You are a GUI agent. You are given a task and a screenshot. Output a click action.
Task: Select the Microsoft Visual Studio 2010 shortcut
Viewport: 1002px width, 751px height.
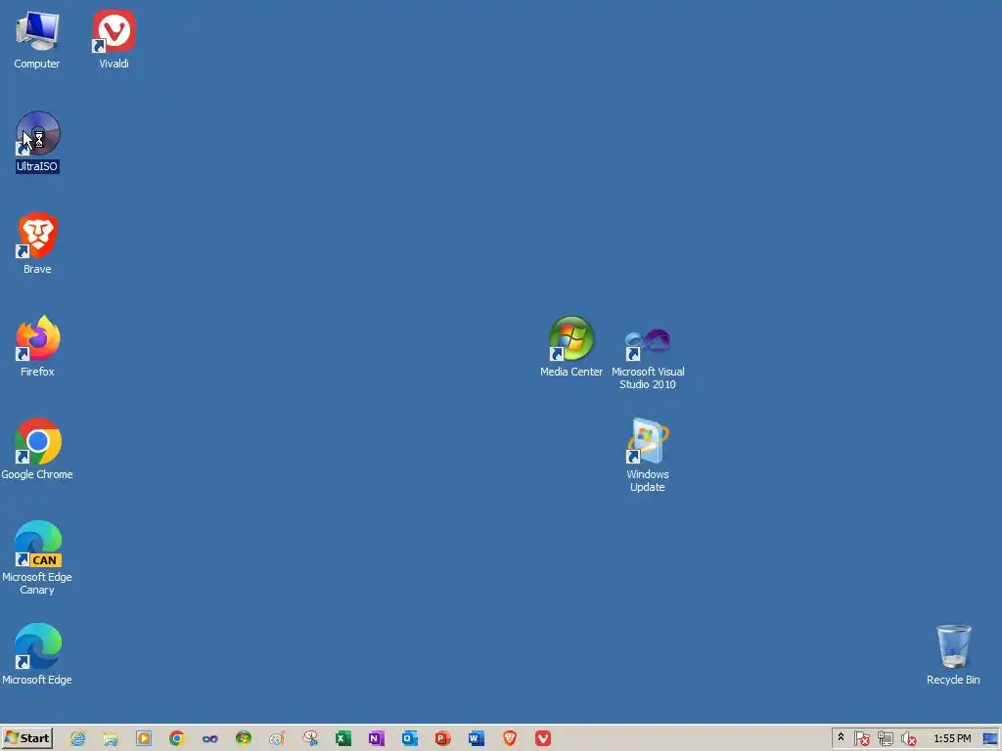tap(648, 359)
